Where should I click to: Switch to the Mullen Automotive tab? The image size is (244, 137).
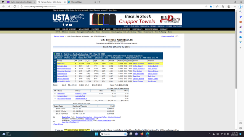pyautogui.click(x=21, y=2)
